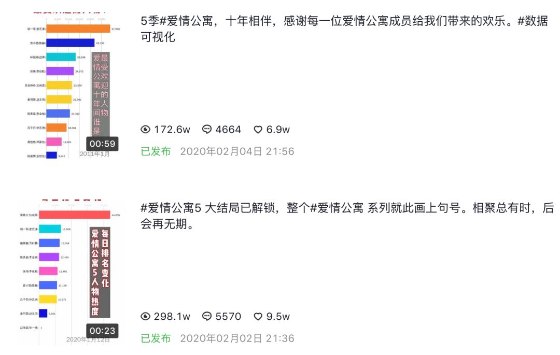Click the 298.1w view count

[172, 317]
